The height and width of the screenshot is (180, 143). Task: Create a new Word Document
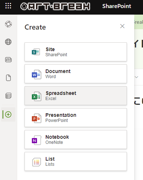coord(76,74)
